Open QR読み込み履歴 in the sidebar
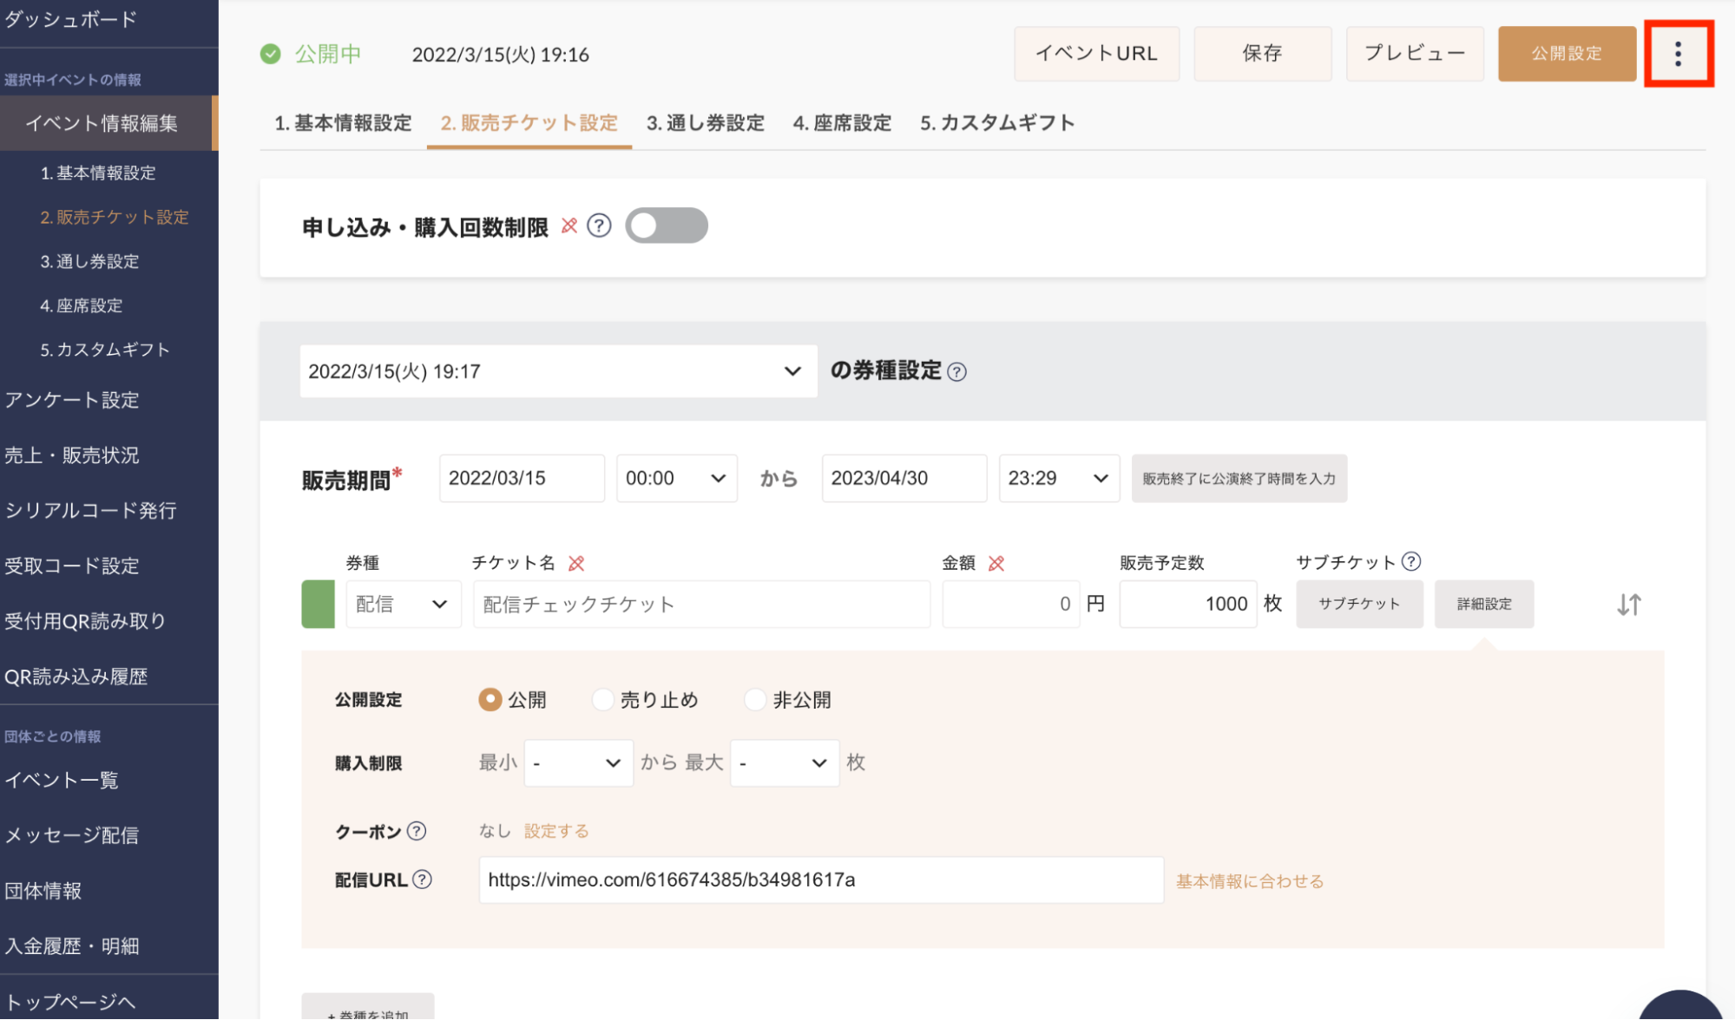Image resolution: width=1735 pixels, height=1020 pixels. (x=76, y=677)
